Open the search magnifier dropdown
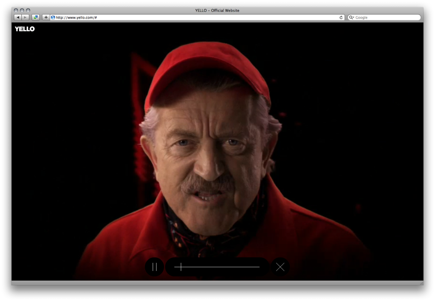The image size is (435, 301). 351,17
